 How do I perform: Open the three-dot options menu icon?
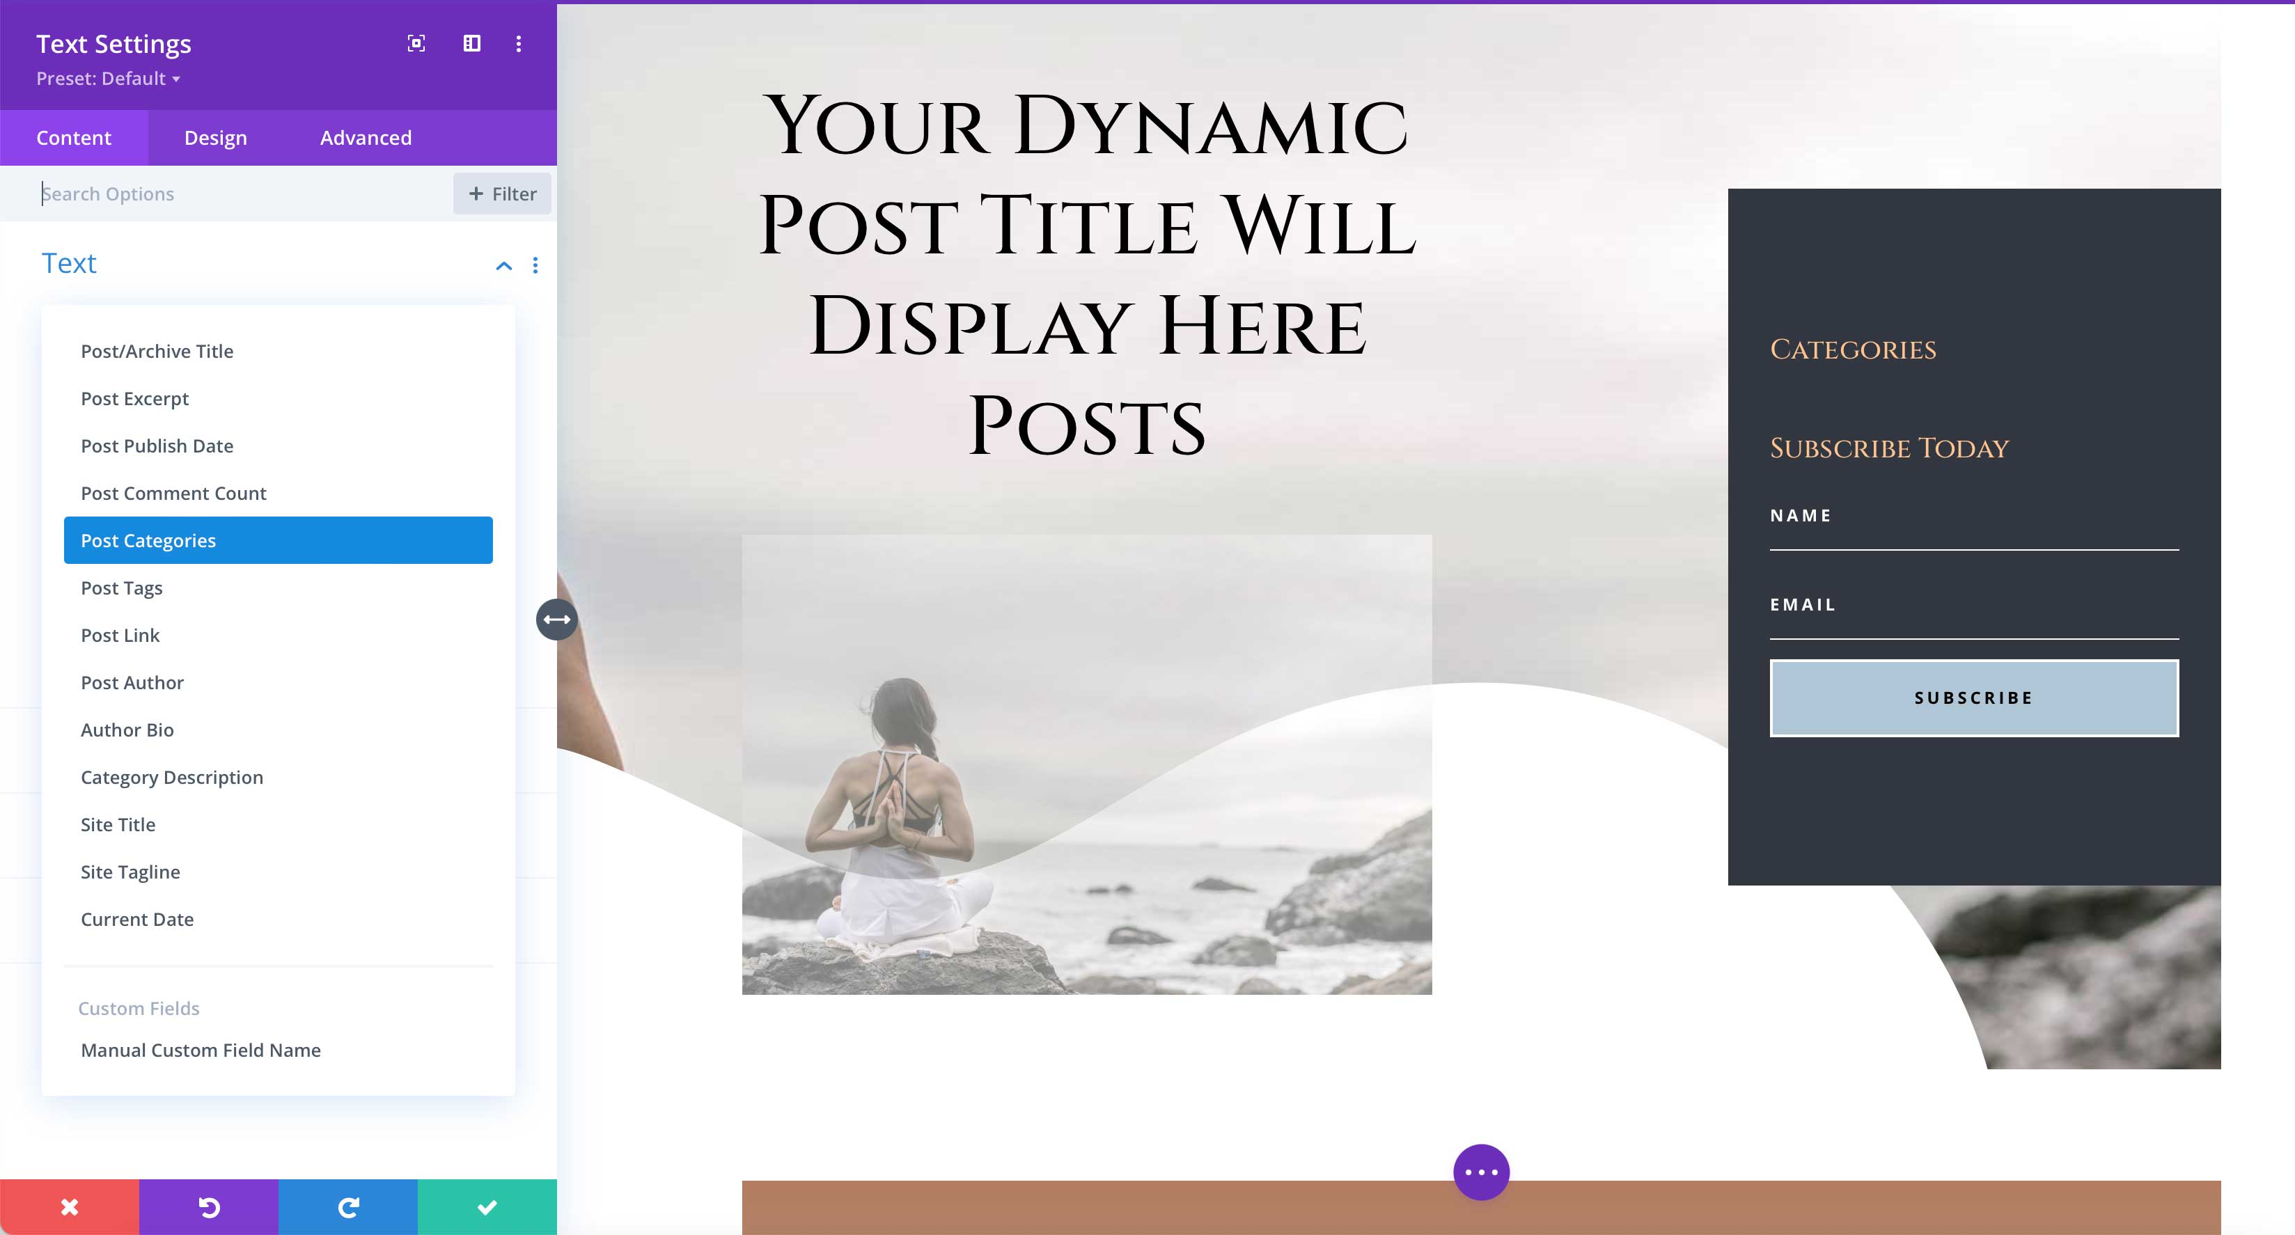click(x=519, y=44)
